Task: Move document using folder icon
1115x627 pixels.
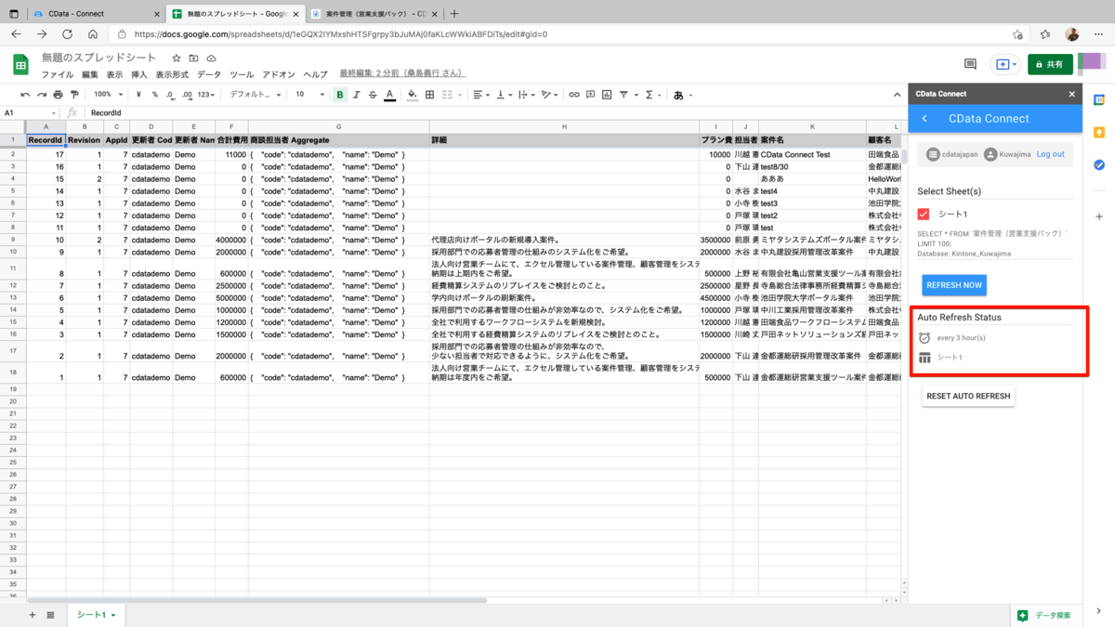Action: point(193,59)
